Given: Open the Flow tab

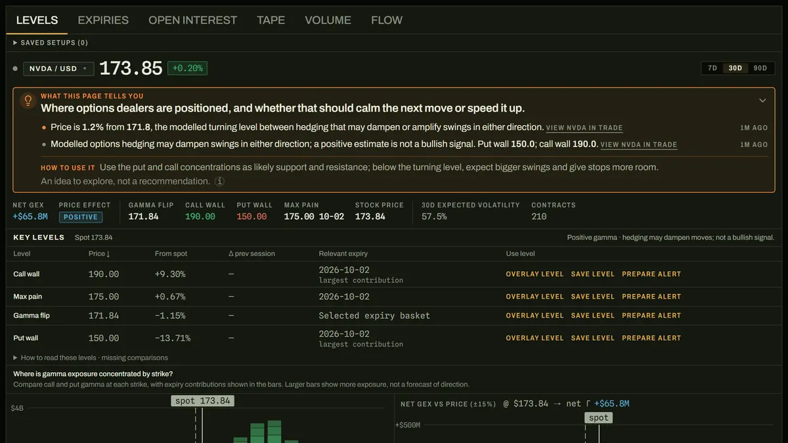Looking at the screenshot, I should point(387,20).
